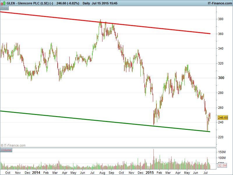Click the 100M volume axis label
This screenshot has width=233, height=175.
click(x=222, y=158)
